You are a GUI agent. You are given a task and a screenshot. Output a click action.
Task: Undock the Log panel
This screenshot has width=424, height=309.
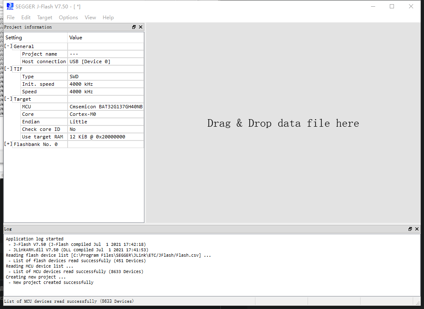point(410,229)
